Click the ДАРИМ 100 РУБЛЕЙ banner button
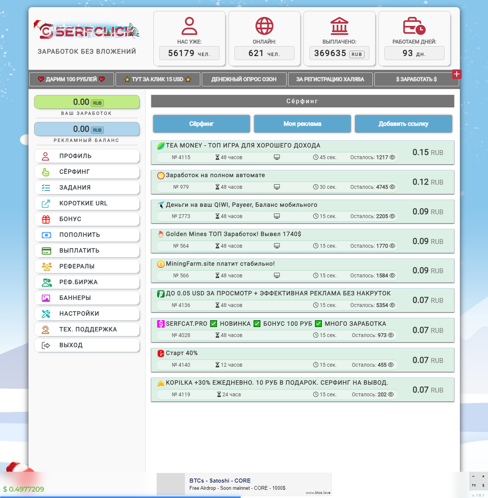The image size is (488, 498). tap(72, 79)
